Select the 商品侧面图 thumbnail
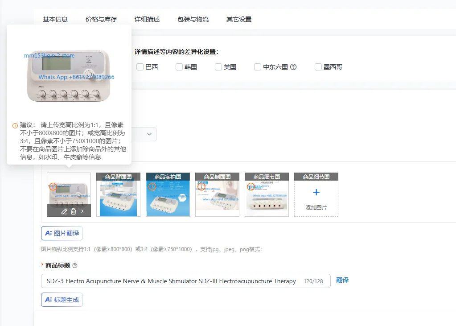 click(x=217, y=194)
